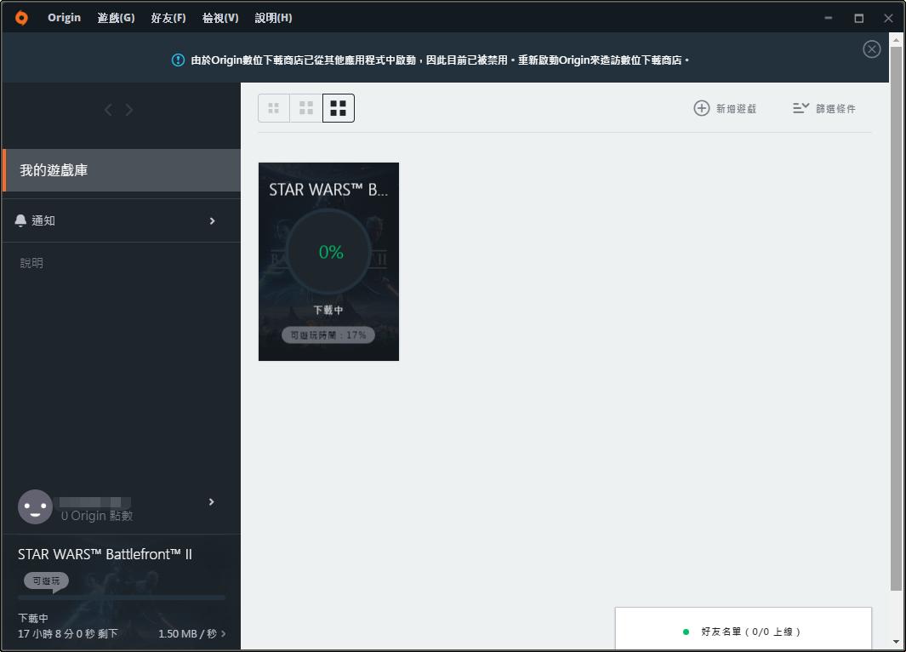
Task: Expand the 通知 section chevron
Action: point(212,220)
